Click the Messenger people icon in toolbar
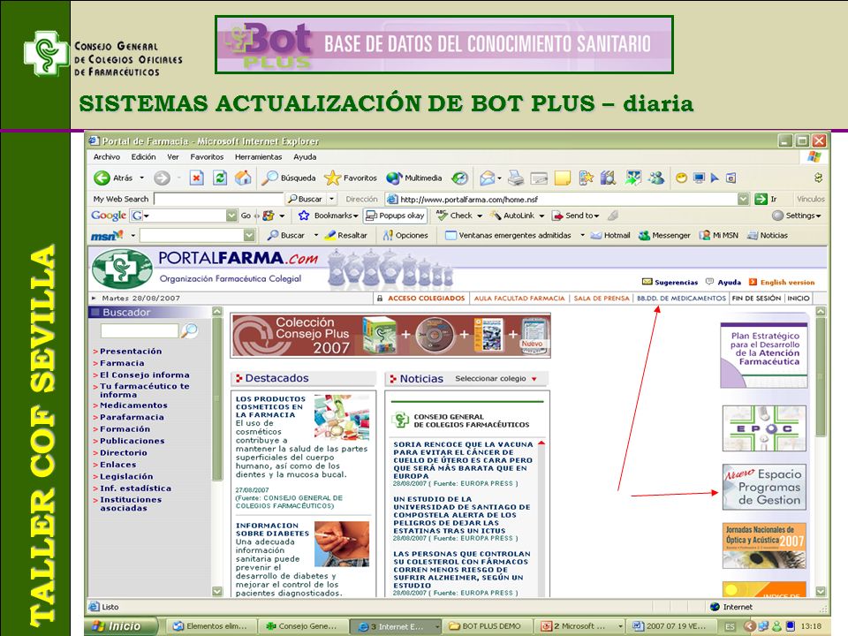Image resolution: width=848 pixels, height=636 pixels. [x=656, y=178]
